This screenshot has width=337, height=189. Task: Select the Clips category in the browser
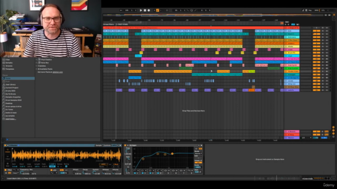click(8, 59)
